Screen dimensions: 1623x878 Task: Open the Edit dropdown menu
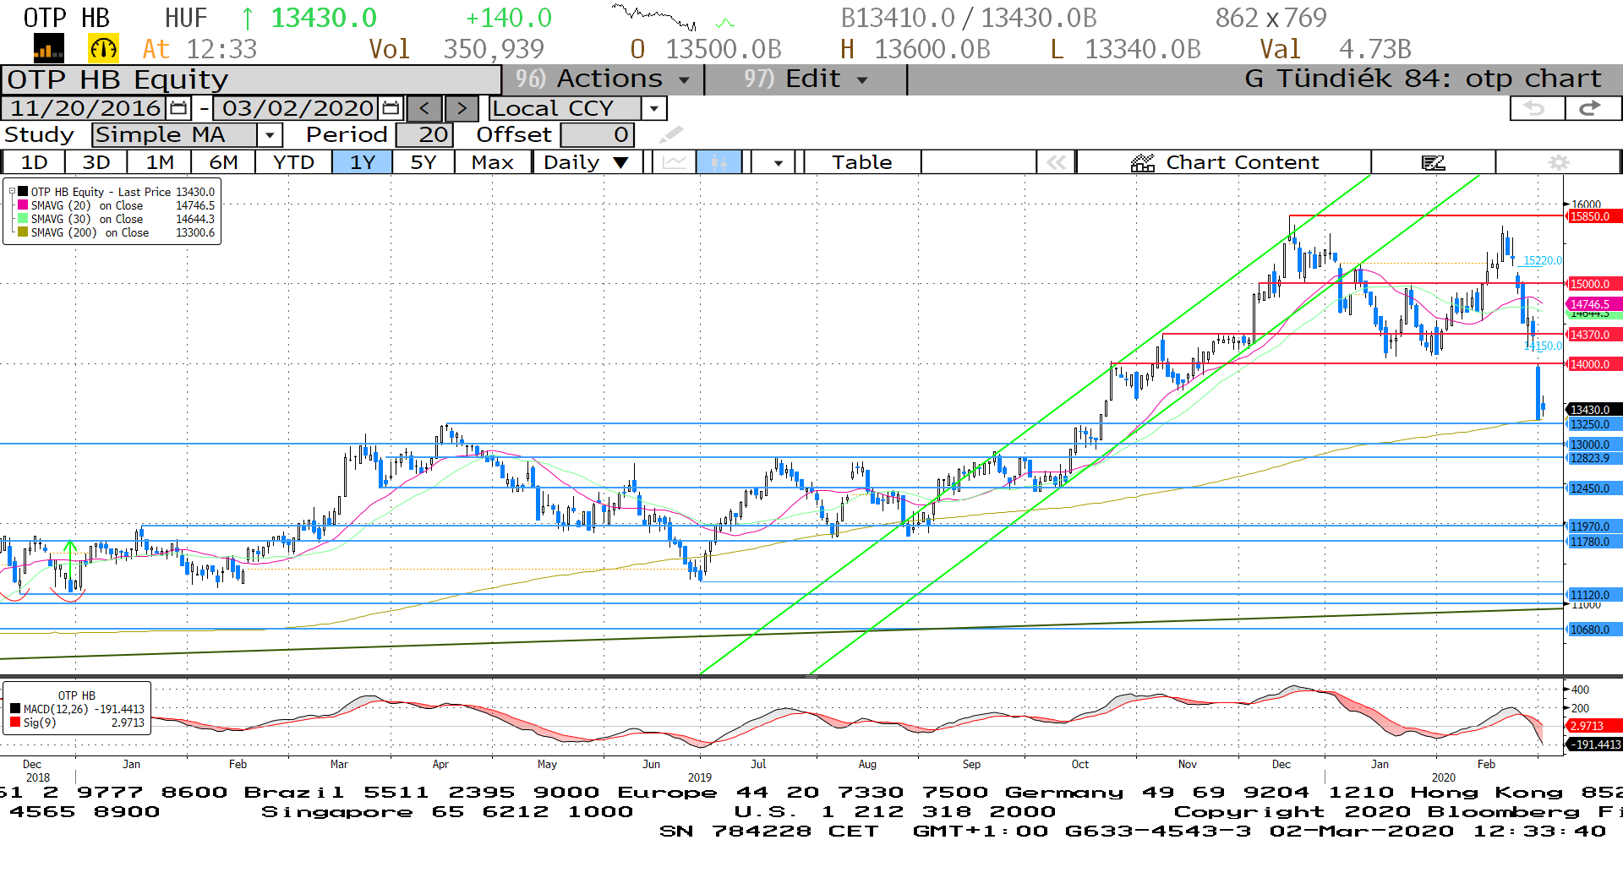806,79
